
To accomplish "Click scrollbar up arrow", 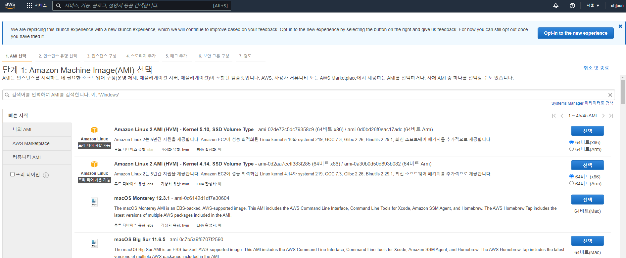I will [623, 77].
